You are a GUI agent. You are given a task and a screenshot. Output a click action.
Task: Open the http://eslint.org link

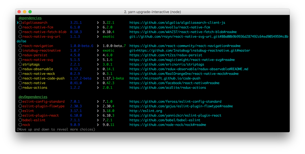pyautogui.click(x=146, y=111)
